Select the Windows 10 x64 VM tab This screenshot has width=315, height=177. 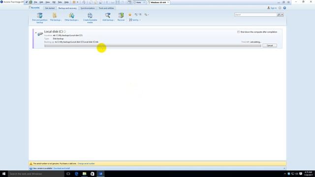click(158, 2)
